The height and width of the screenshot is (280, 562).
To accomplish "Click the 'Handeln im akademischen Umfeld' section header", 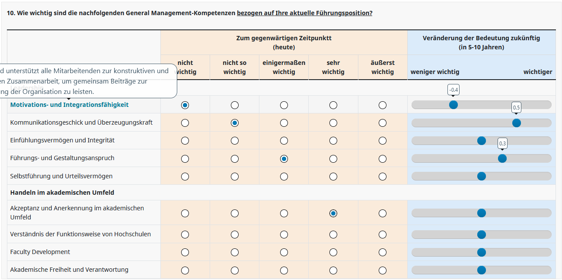I will pyautogui.click(x=62, y=193).
